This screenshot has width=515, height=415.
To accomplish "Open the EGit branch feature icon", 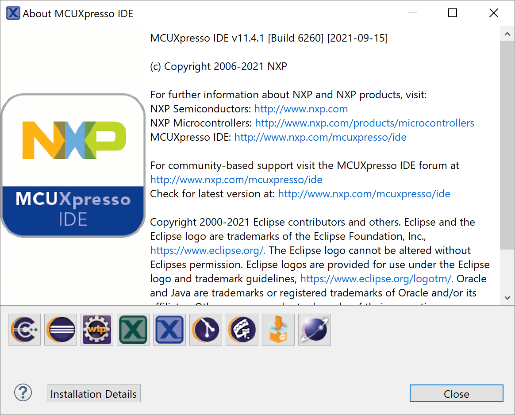I will [x=205, y=330].
